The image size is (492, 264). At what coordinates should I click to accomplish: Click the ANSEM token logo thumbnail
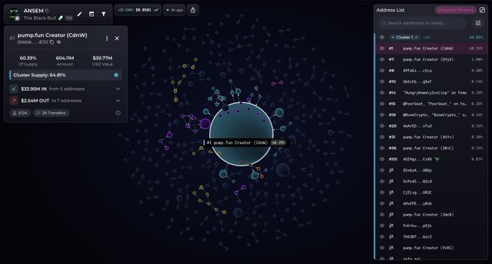click(x=14, y=15)
